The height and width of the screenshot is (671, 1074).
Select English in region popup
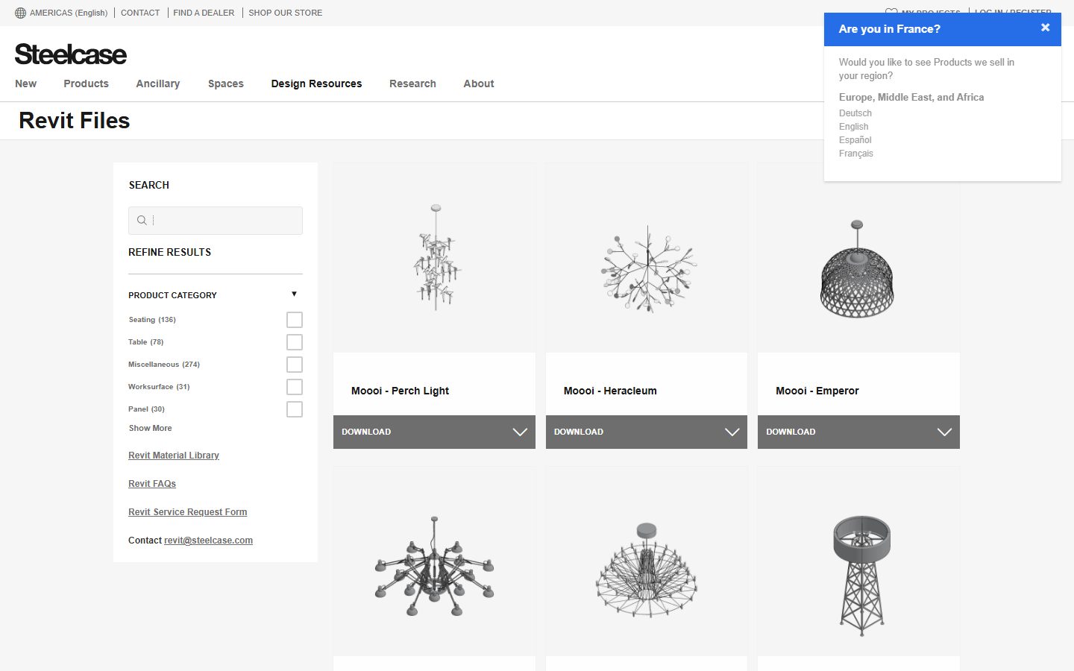[x=854, y=127]
